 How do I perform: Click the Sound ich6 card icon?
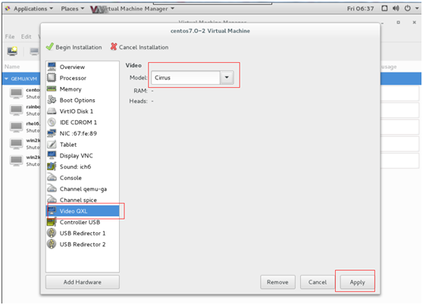(x=52, y=167)
